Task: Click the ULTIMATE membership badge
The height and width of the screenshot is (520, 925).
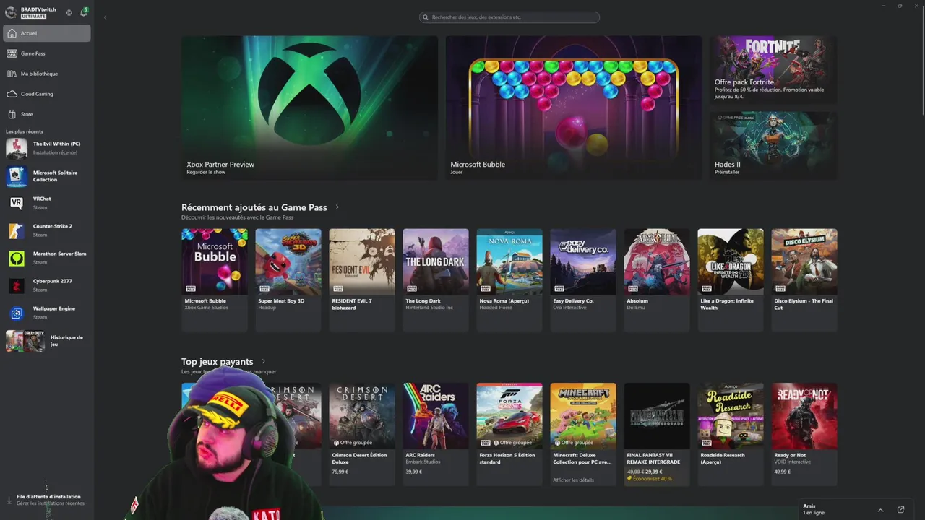Action: coord(34,16)
